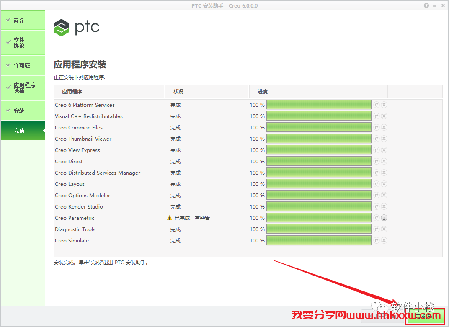Click the Creo Simulate progress bar
Viewport: 449px width, 327px height.
(x=319, y=240)
